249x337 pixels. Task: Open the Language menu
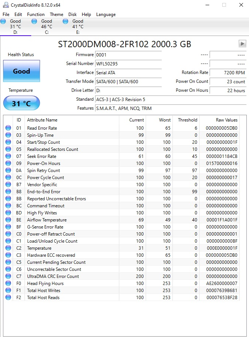coord(106,14)
